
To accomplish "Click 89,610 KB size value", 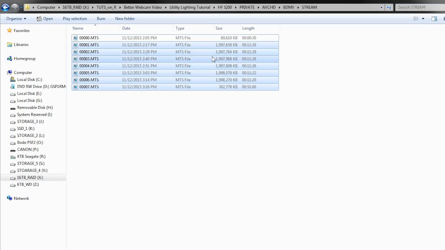I will (x=229, y=38).
